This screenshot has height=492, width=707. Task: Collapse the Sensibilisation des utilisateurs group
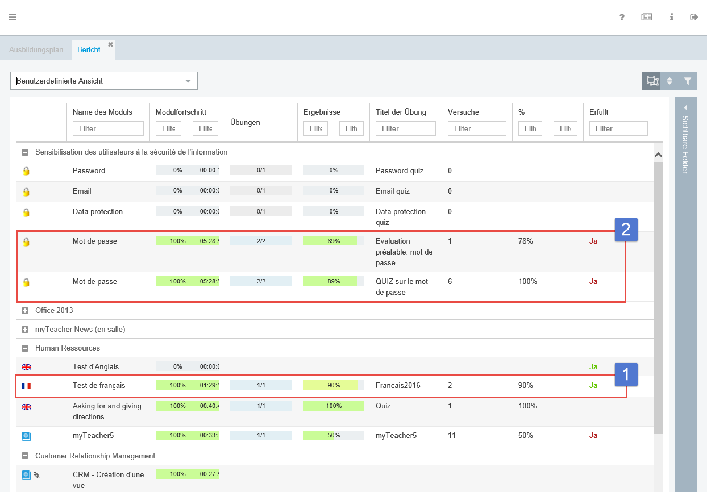[25, 152]
